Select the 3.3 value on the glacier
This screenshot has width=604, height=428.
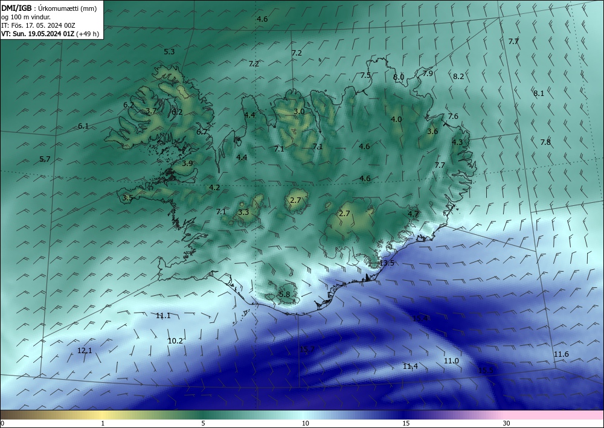coord(243,212)
